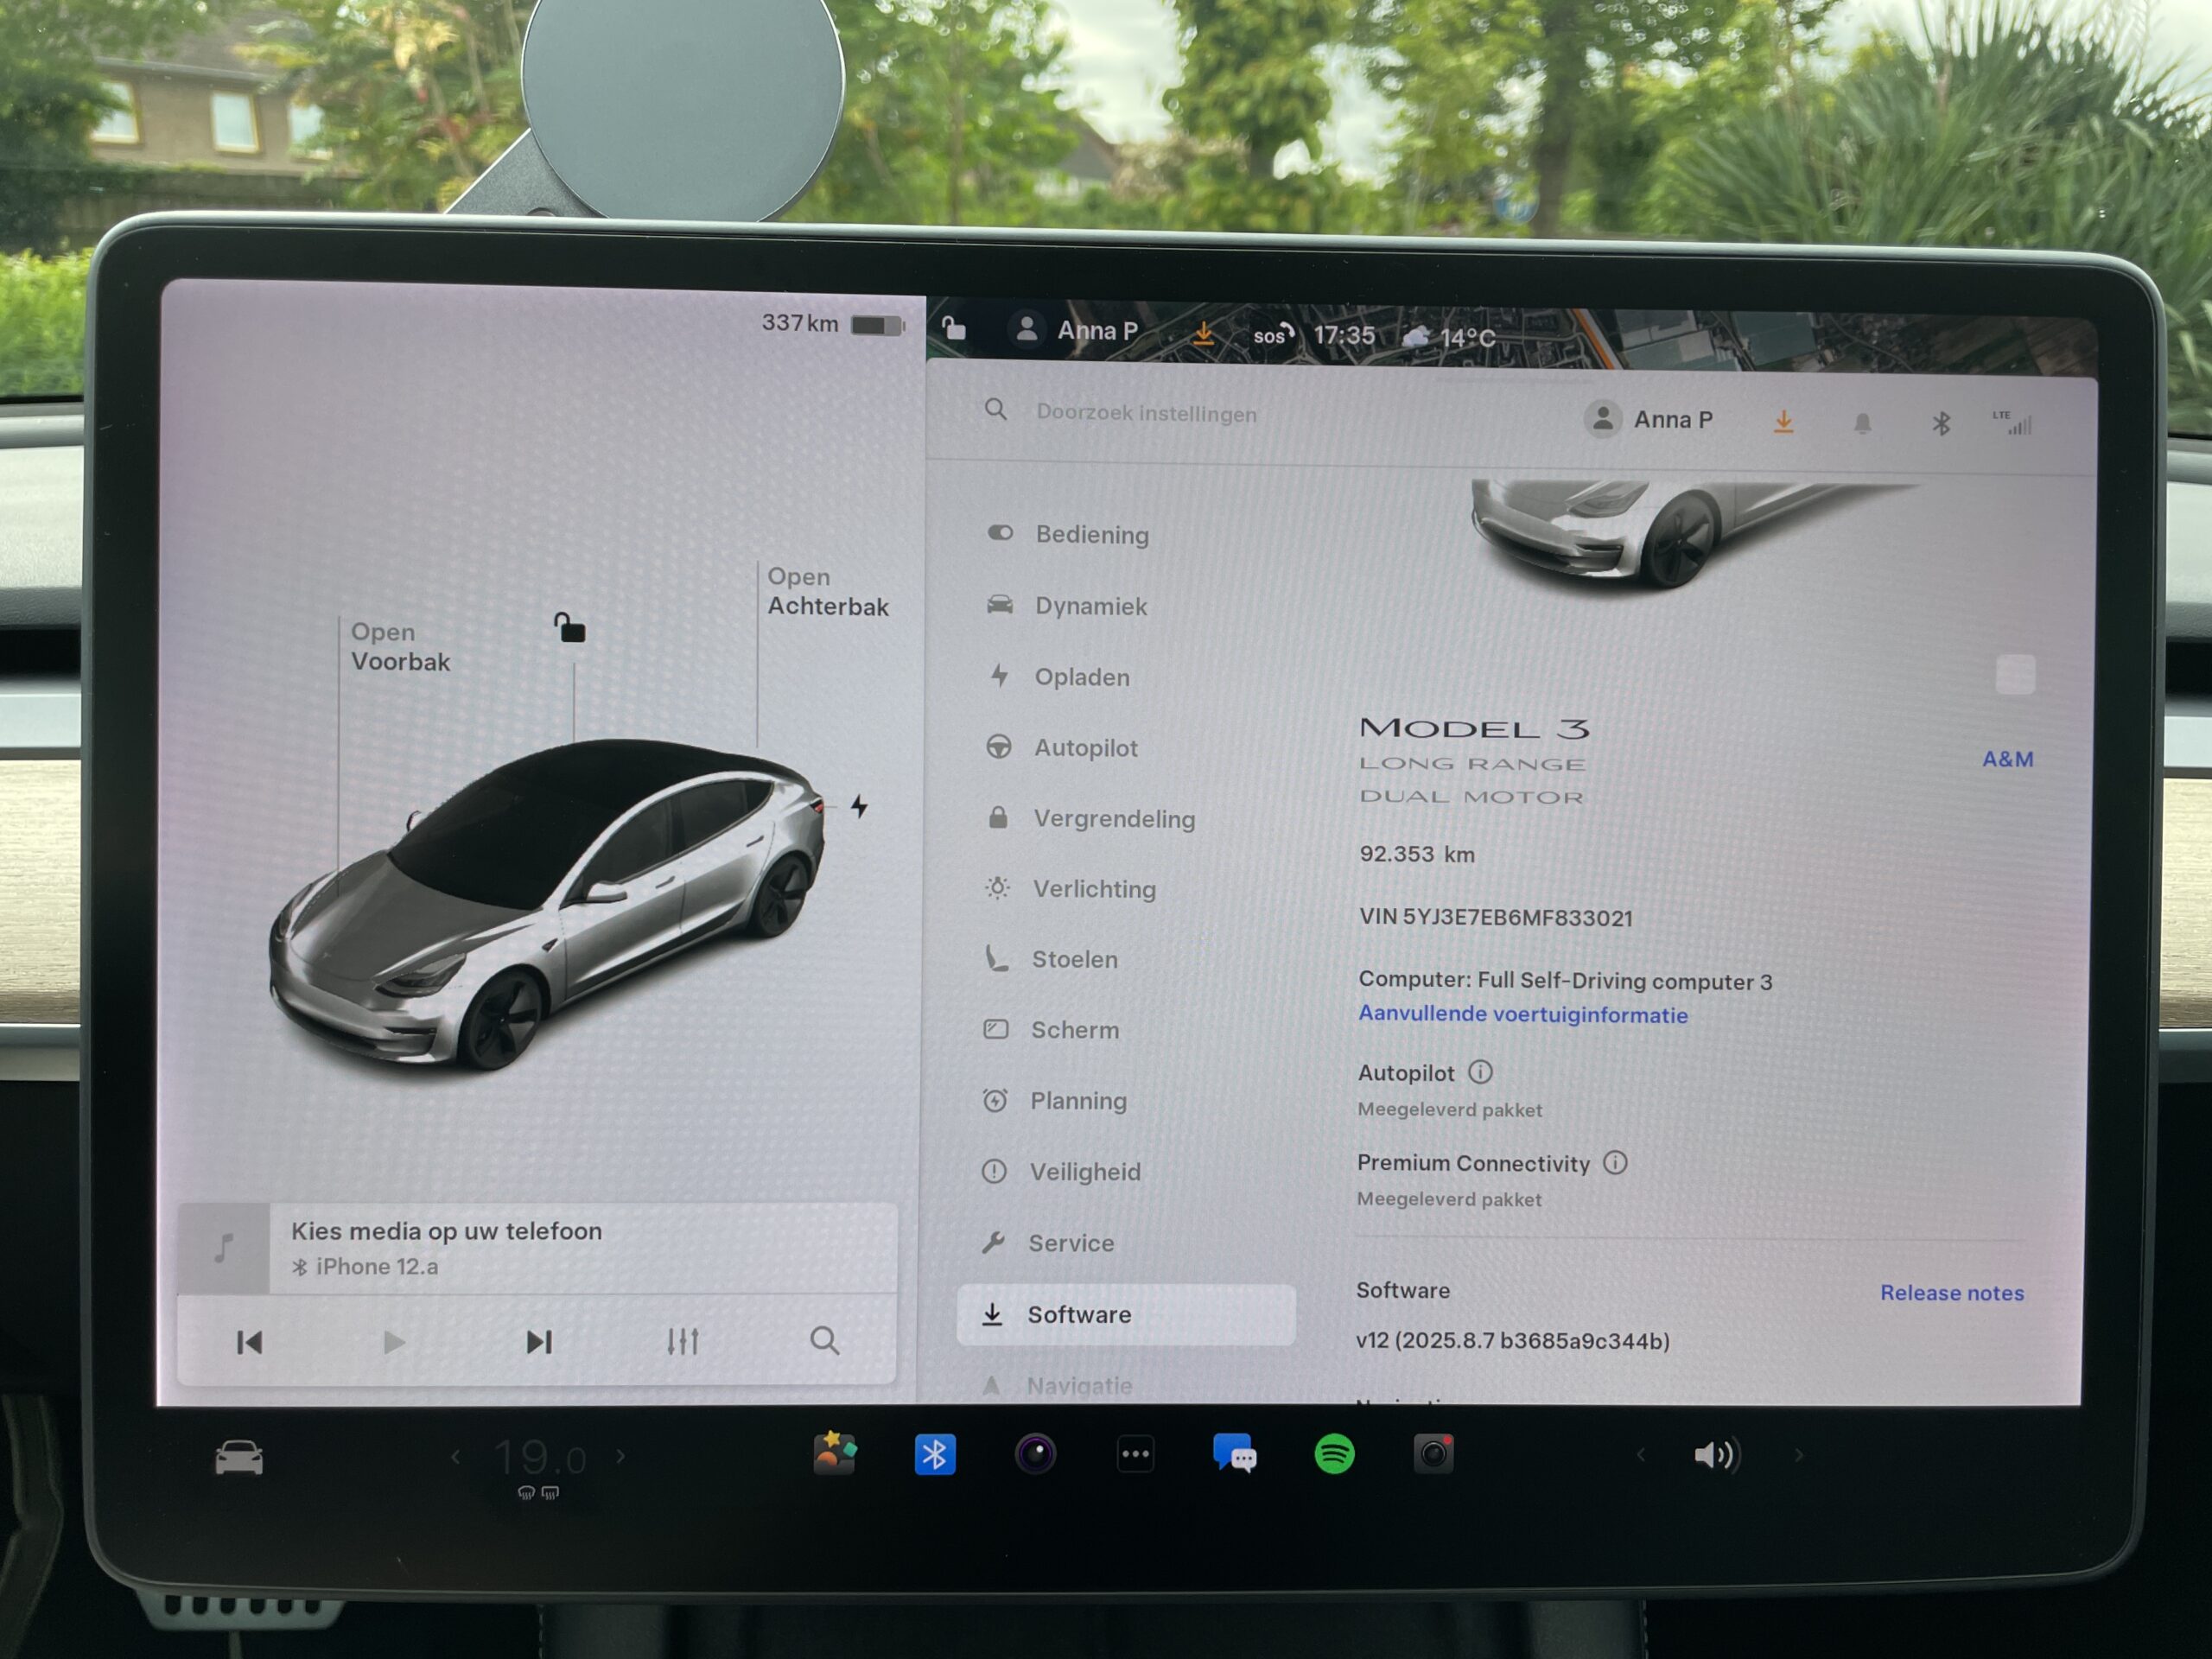
Task: Tap the SOS indicator in status bar
Action: pos(1273,335)
